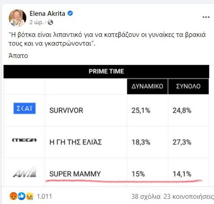Screen dimensions: 214x204
Task: Select the ΣΥΝΟΛΟ column header
Action: 188,87
